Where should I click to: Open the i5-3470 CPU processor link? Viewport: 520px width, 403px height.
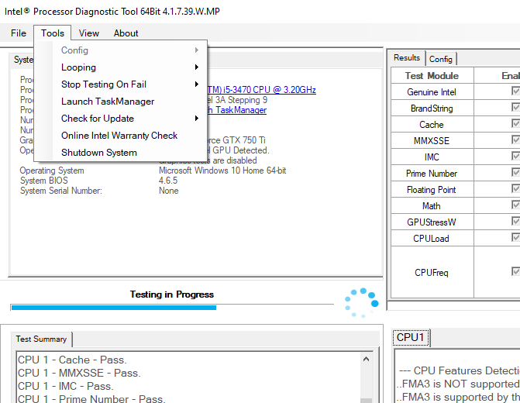[x=261, y=90]
